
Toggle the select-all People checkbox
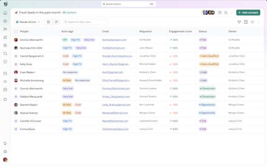(x=16, y=31)
